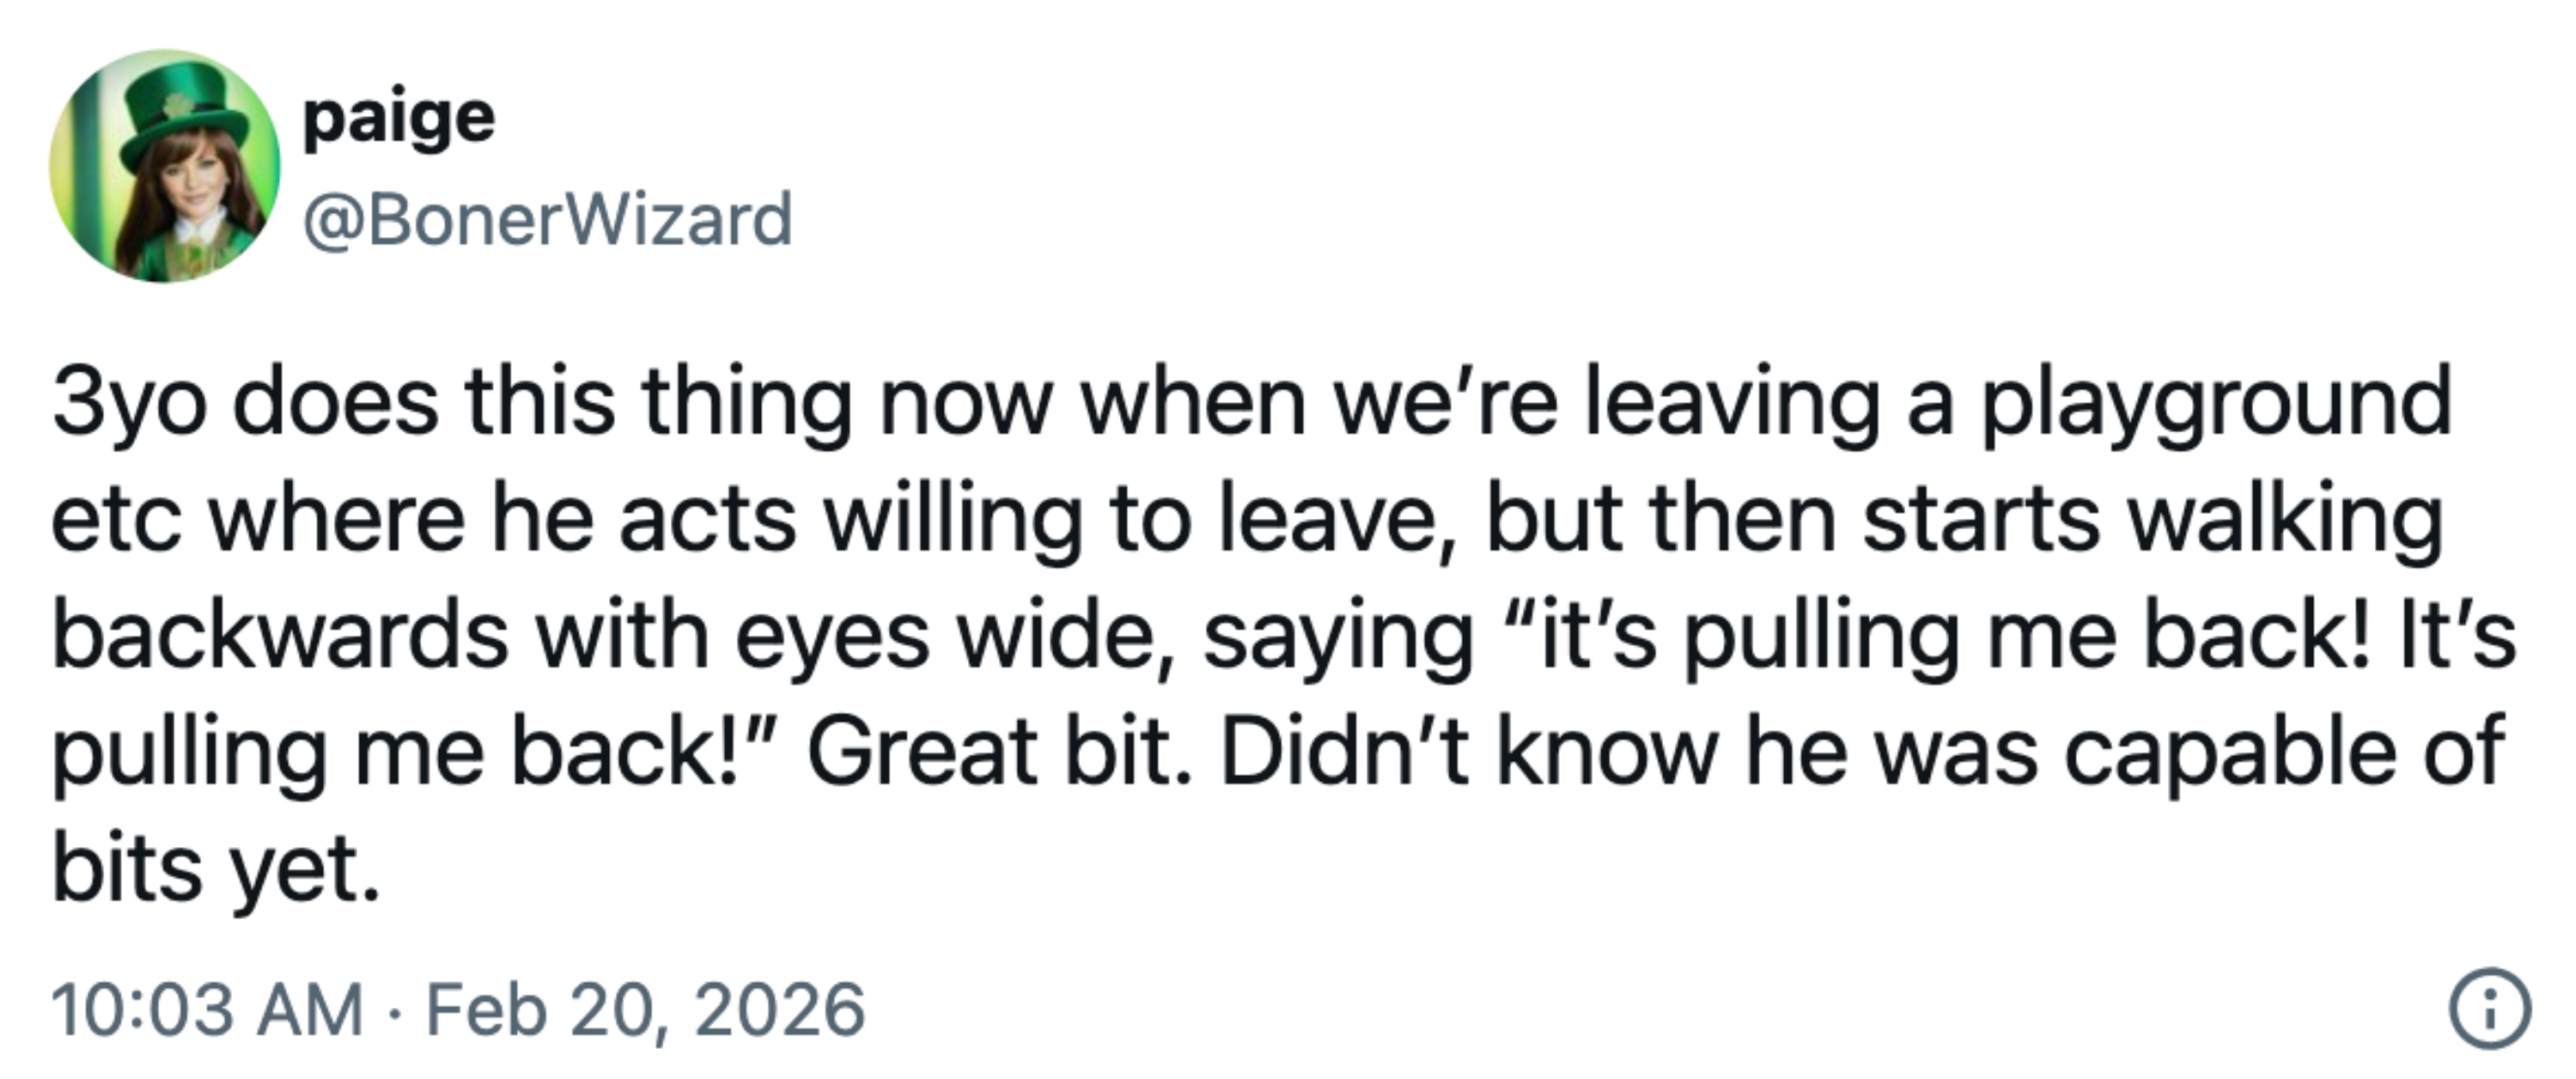Click the Feb 20, 2026 date
The image size is (2576, 1079).
coord(645,1009)
